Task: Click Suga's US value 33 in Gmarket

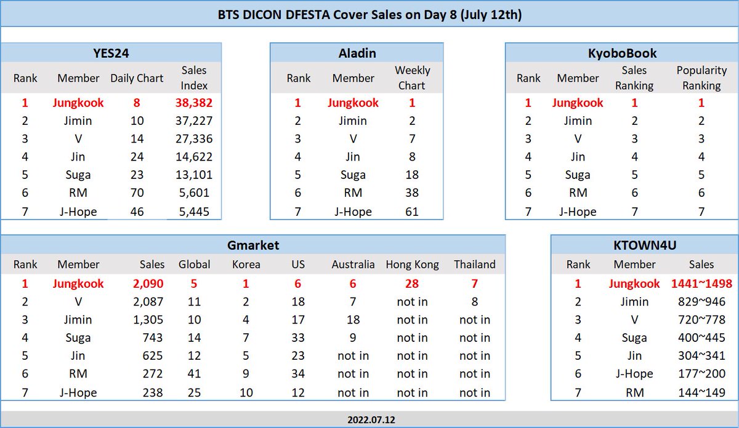Action: [x=297, y=338]
